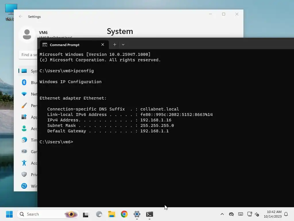This screenshot has height=221, width=294.
Task: Click the collabnet.local DNS suffix text
Action: pyautogui.click(x=160, y=109)
